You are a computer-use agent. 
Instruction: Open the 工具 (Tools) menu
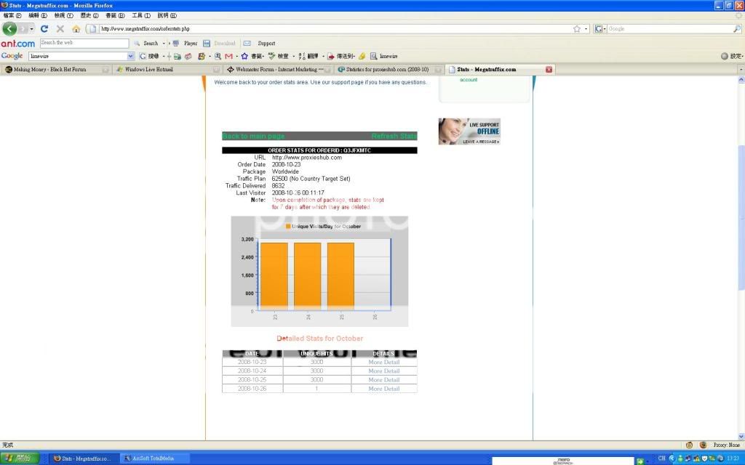[140, 15]
